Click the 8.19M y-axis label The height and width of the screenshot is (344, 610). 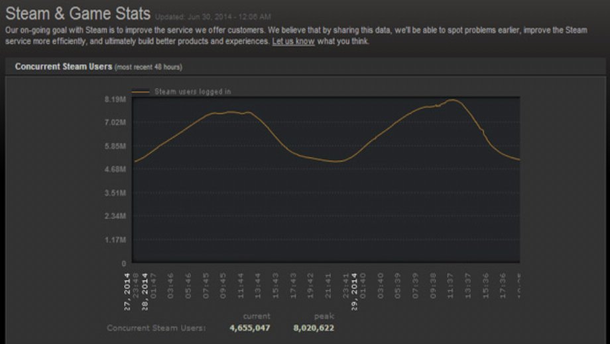tap(115, 99)
